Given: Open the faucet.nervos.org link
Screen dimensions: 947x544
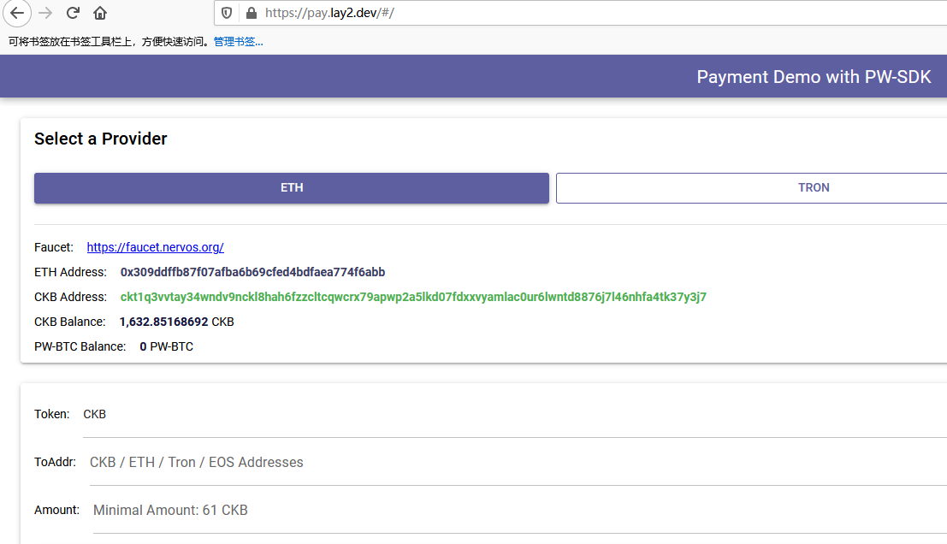Looking at the screenshot, I should pos(155,247).
